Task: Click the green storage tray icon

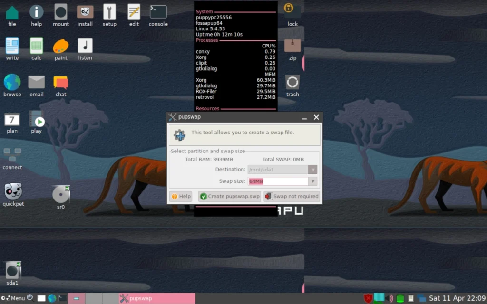Action: (x=400, y=298)
